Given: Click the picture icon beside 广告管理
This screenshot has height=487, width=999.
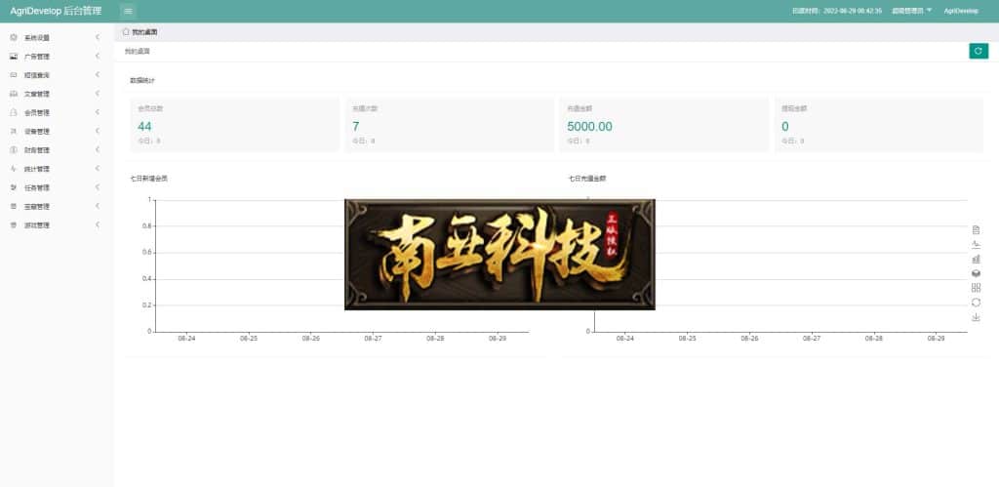Looking at the screenshot, I should (x=14, y=56).
